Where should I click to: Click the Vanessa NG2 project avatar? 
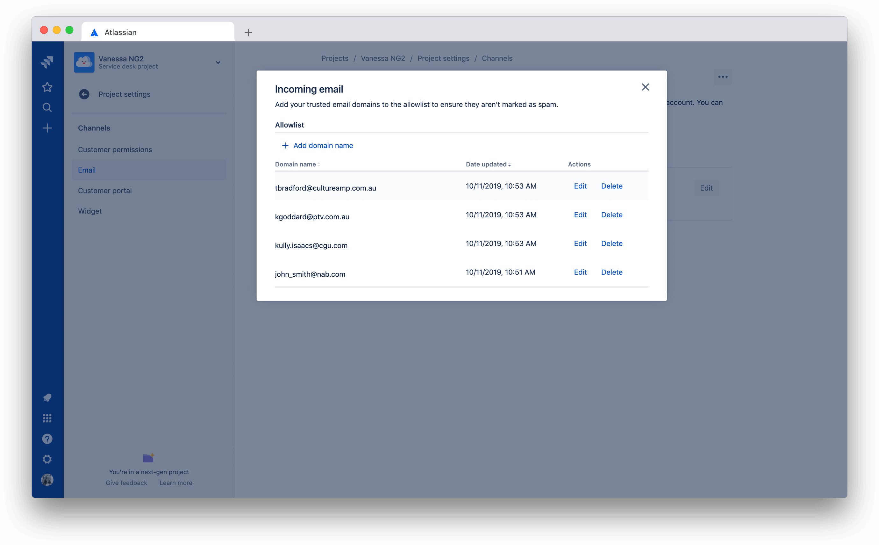pos(84,62)
